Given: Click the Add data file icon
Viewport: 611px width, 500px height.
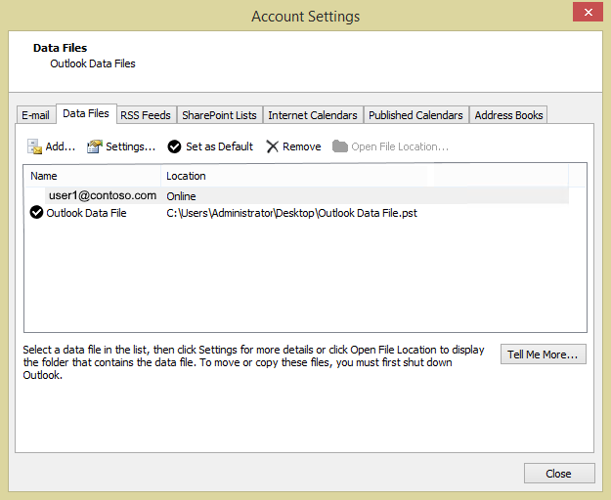Looking at the screenshot, I should pos(35,146).
